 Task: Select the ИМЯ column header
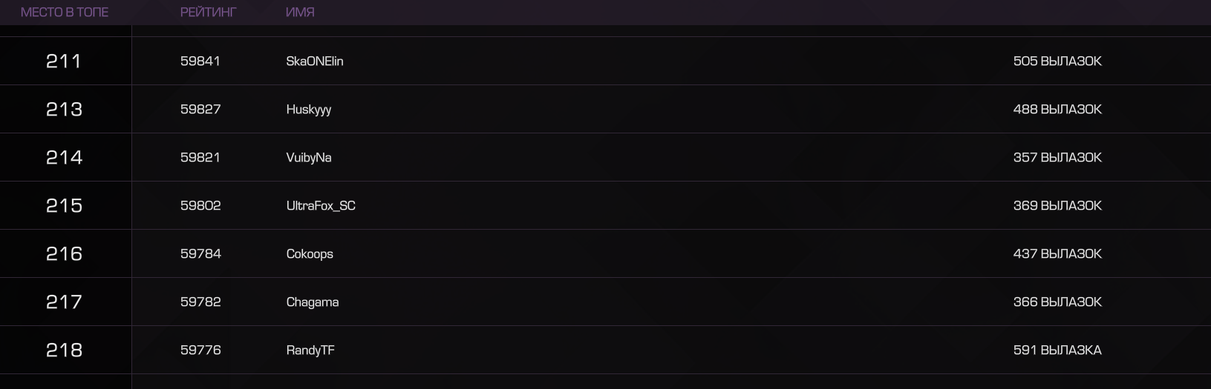click(300, 13)
